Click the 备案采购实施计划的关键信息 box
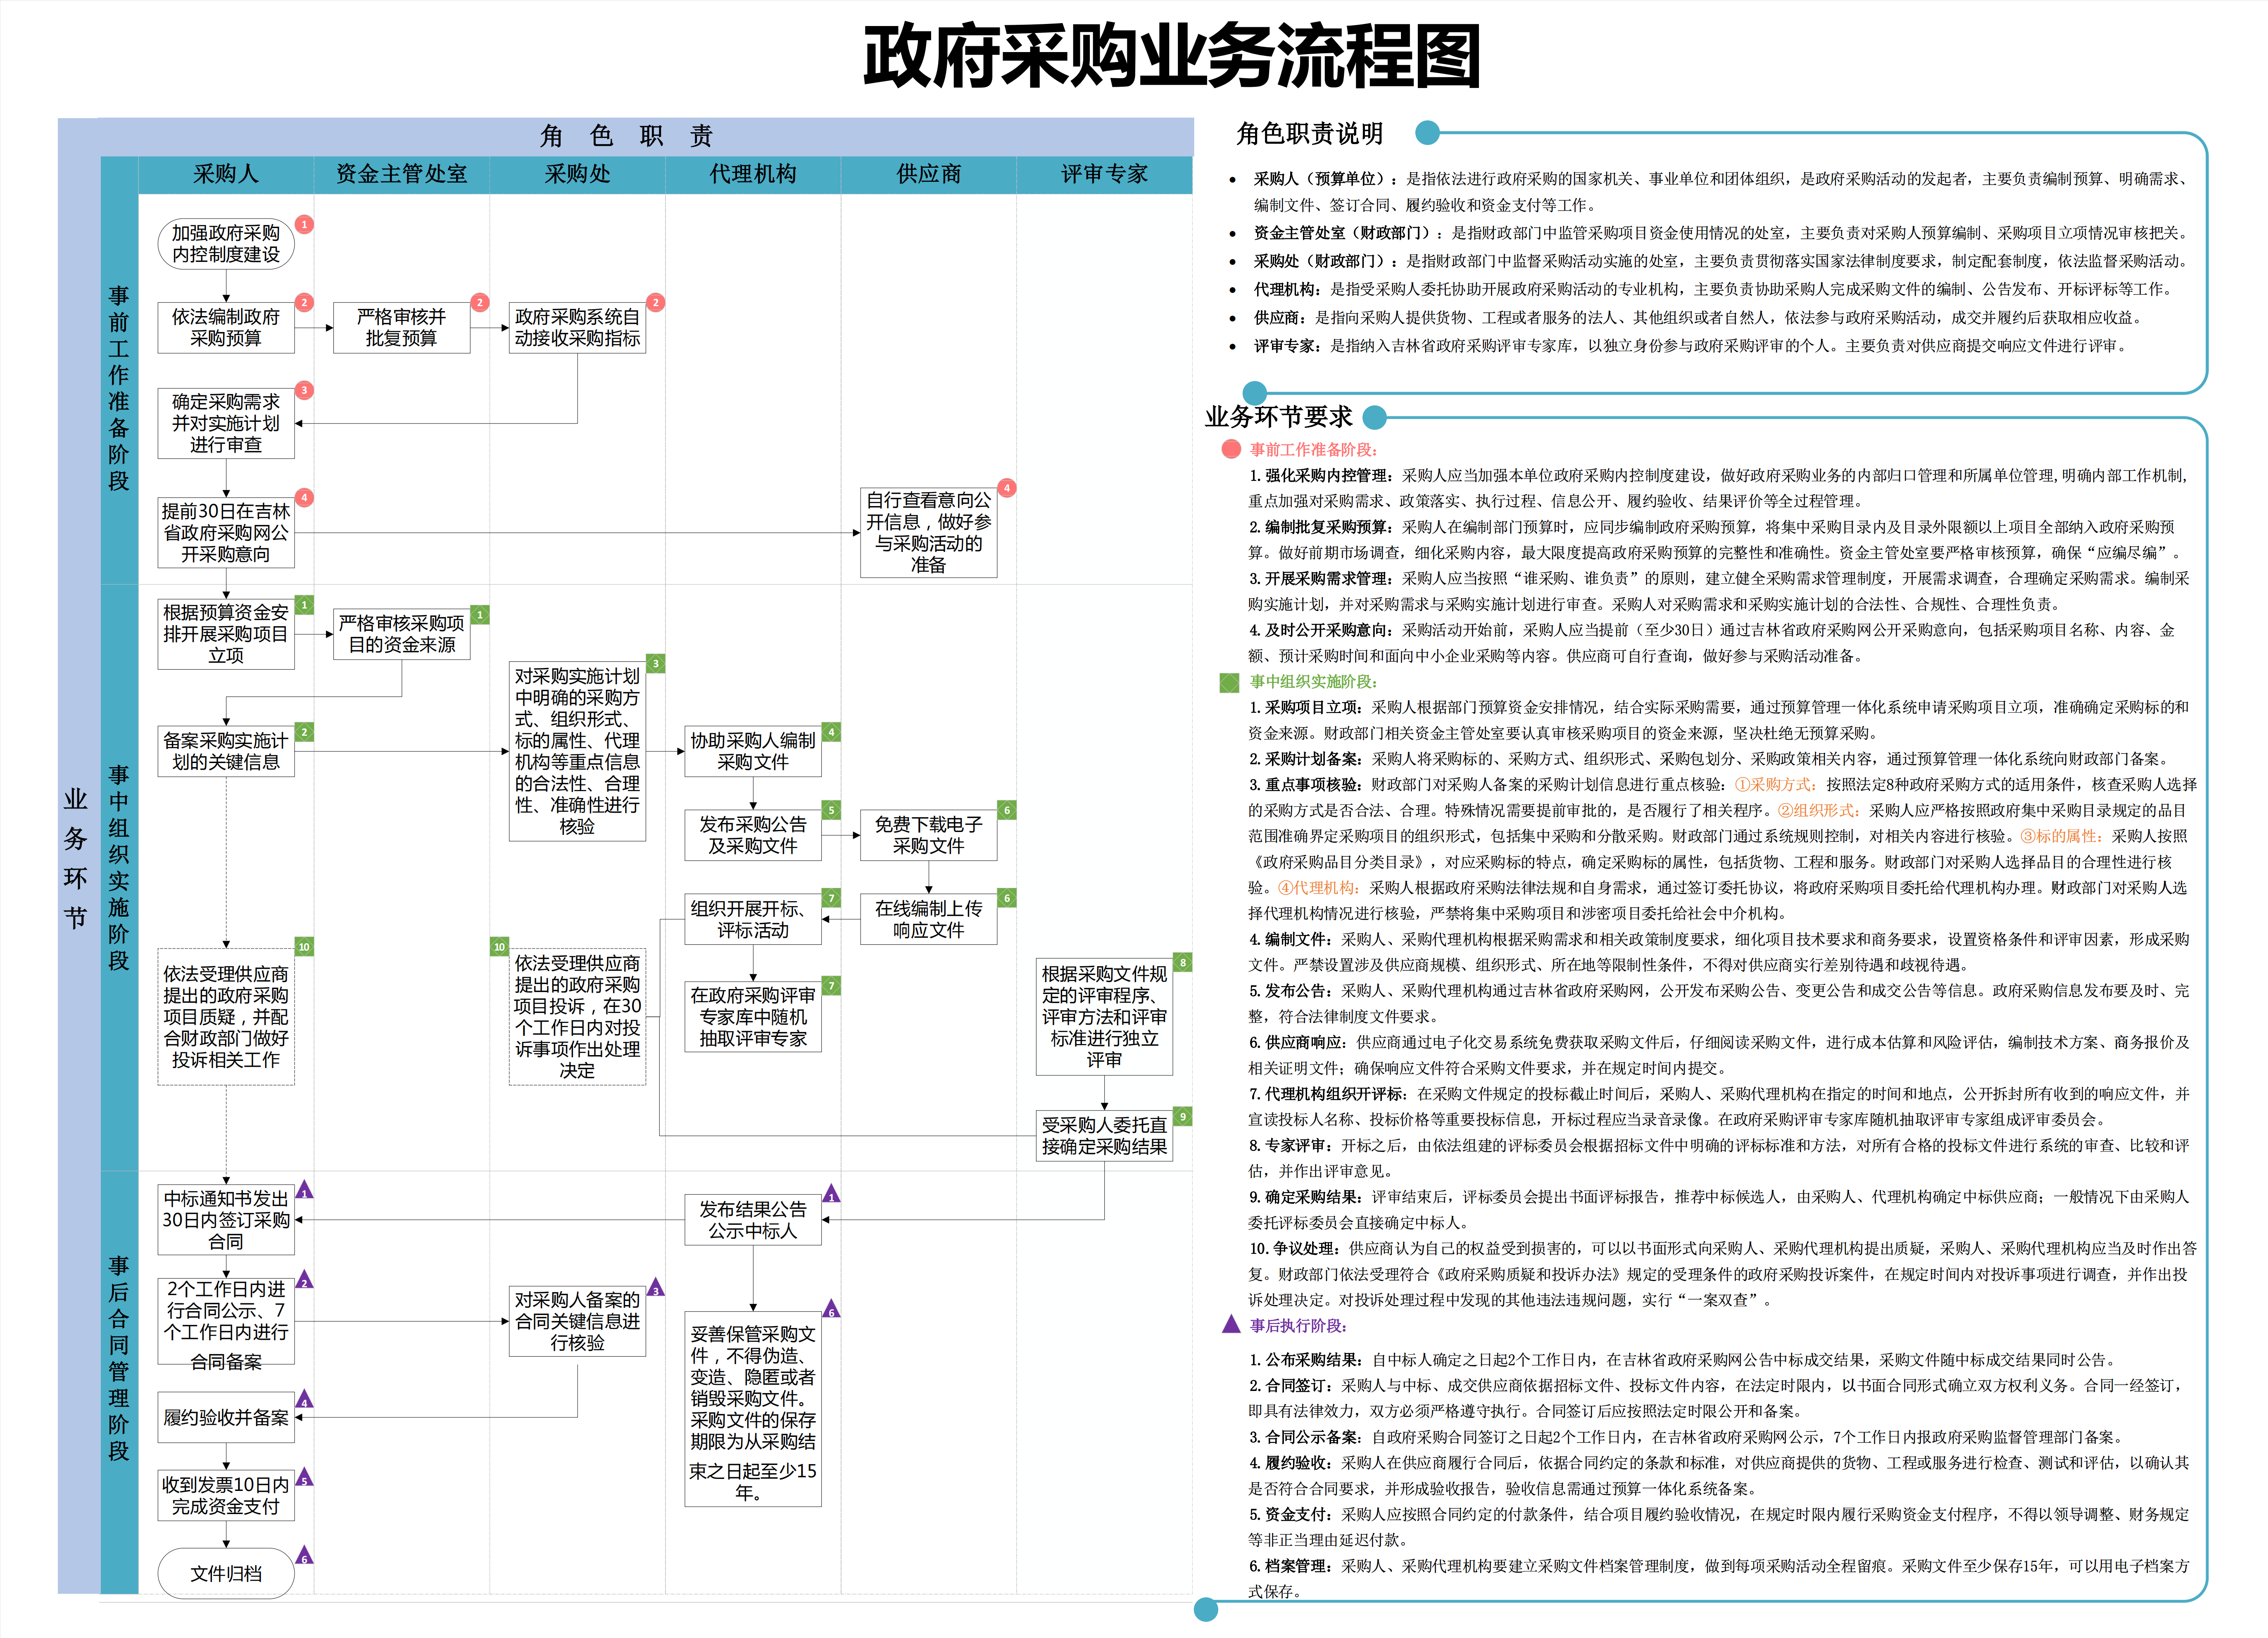Screen dimensions: 2268x1638 tap(226, 751)
